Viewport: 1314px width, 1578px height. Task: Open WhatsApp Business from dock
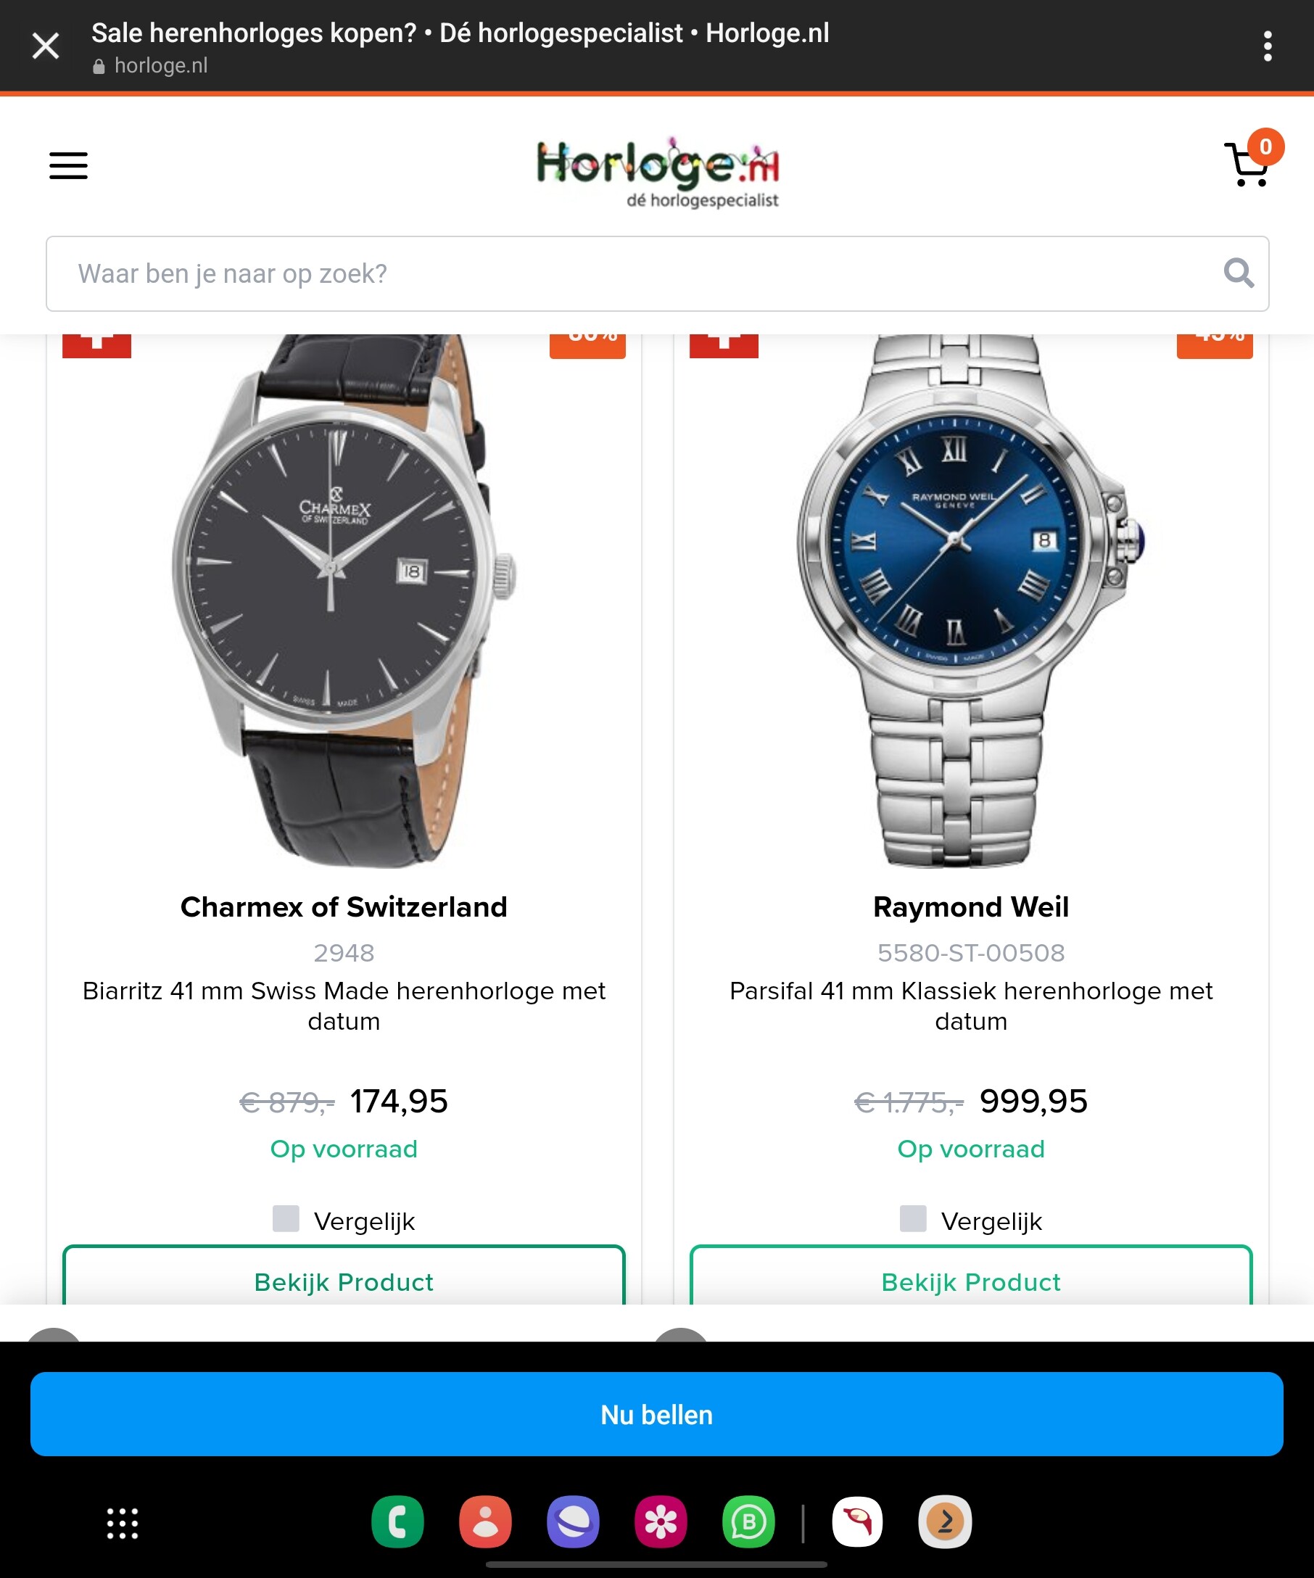(x=748, y=1522)
